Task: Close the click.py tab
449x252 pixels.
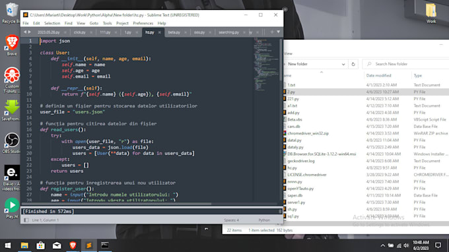Action: click(91, 32)
